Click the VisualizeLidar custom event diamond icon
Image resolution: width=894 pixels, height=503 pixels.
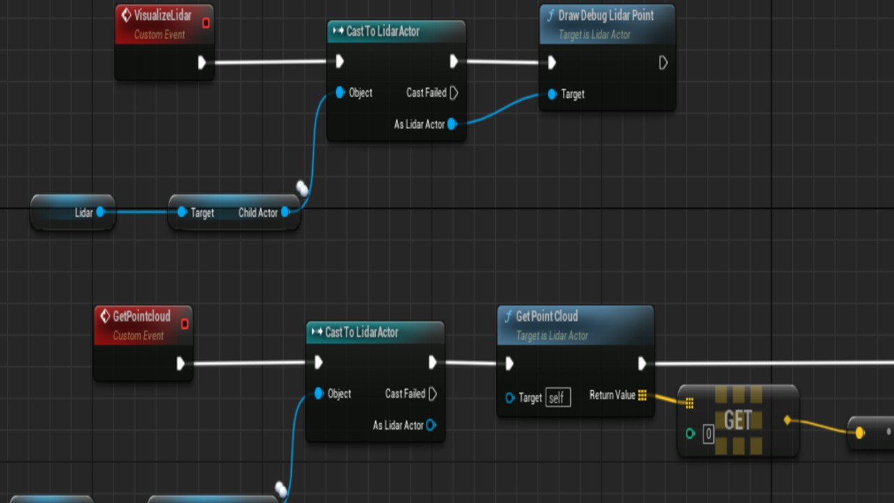(x=126, y=15)
